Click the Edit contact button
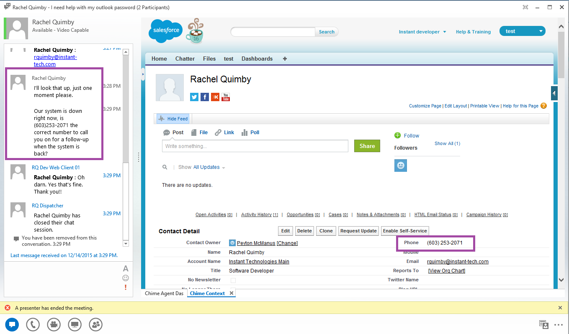 click(286, 231)
